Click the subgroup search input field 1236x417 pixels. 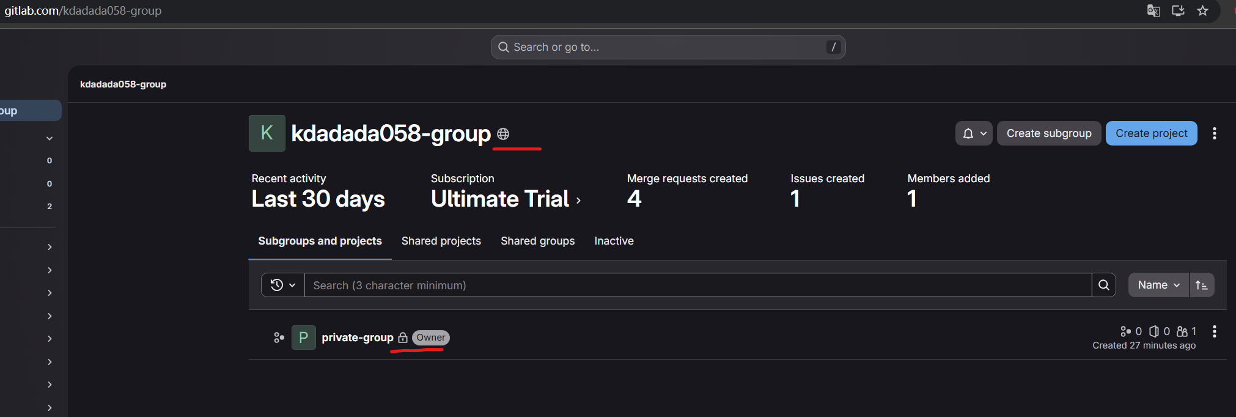[x=697, y=285]
